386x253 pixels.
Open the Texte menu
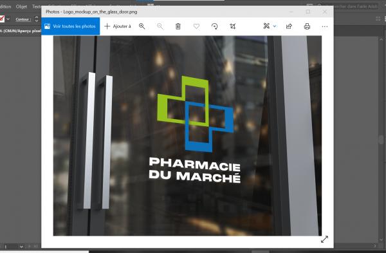click(37, 6)
